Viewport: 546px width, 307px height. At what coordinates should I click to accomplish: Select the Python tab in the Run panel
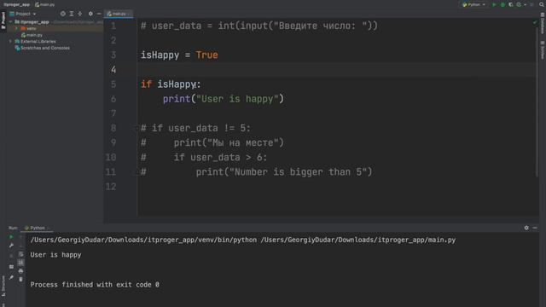click(x=37, y=228)
